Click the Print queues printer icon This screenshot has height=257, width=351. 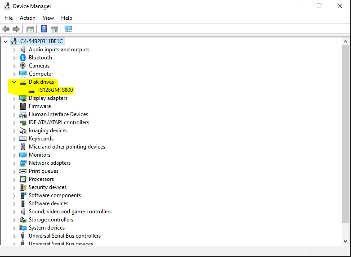(23, 171)
